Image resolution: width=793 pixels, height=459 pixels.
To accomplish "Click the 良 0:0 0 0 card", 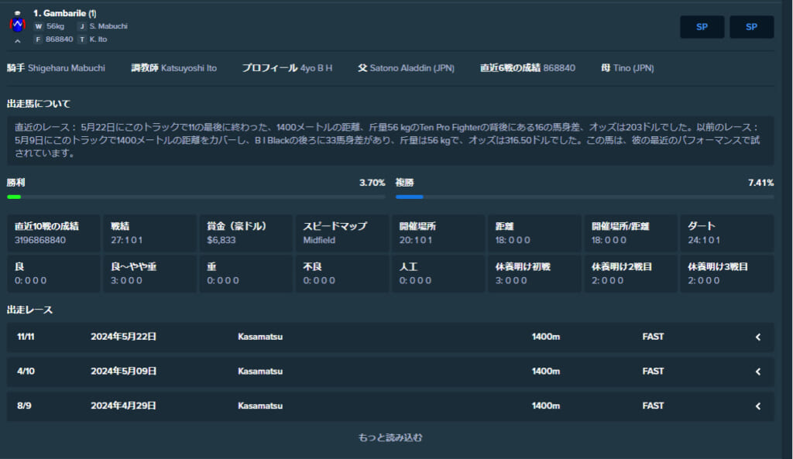I will point(53,273).
